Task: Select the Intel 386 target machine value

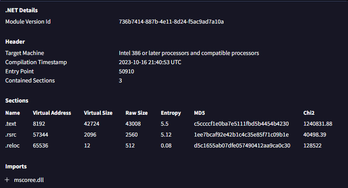Action: 189,53
